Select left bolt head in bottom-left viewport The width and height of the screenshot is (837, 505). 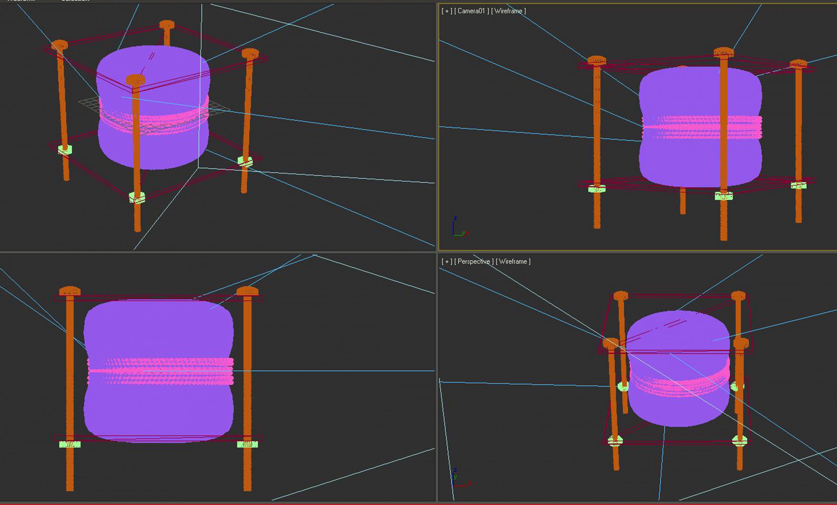(x=70, y=291)
